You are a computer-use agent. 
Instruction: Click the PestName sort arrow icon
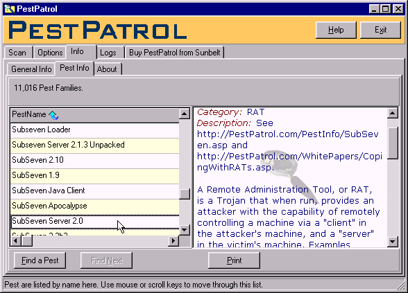tap(53, 115)
